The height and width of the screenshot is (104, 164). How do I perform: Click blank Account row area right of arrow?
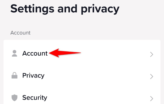tap(114, 53)
